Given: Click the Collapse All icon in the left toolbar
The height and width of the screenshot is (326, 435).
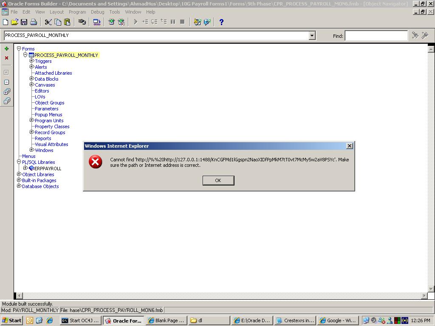Looking at the screenshot, I should click(6, 101).
